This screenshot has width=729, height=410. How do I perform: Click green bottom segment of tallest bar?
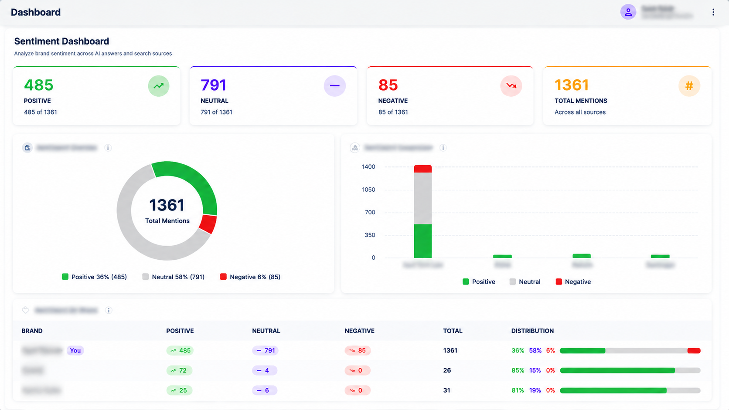point(423,241)
